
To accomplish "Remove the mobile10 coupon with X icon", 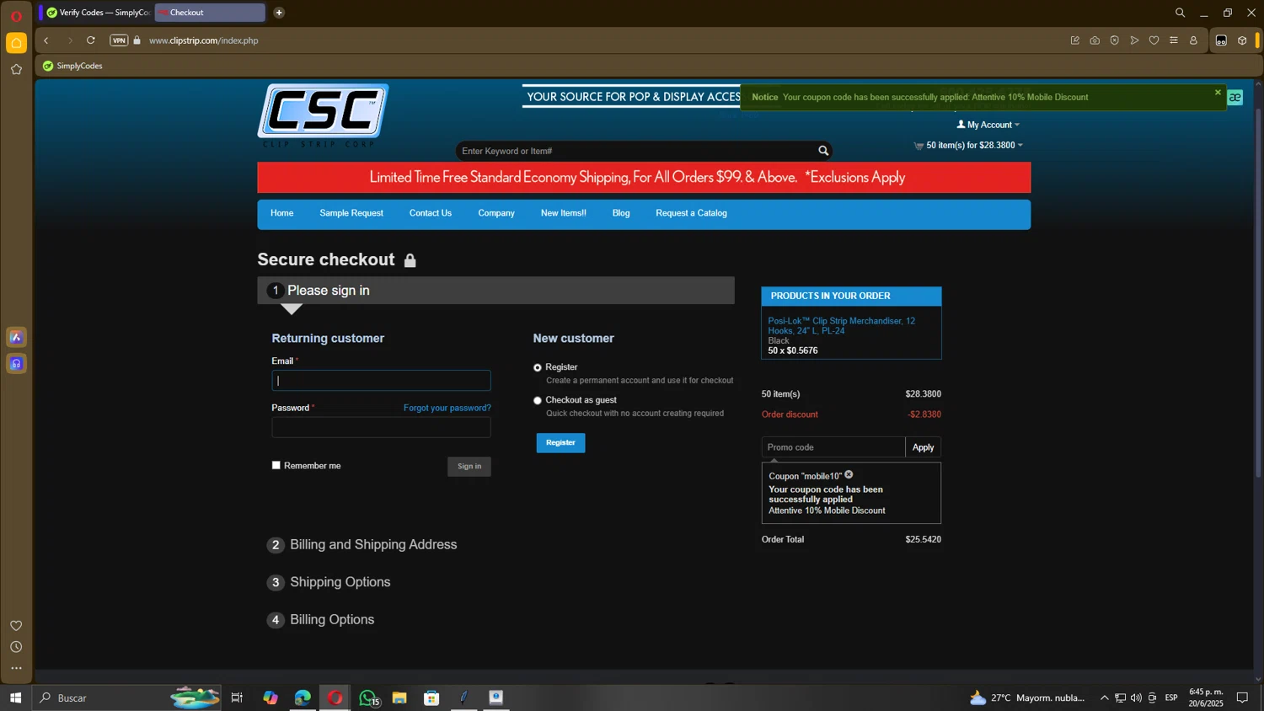I will (x=849, y=475).
